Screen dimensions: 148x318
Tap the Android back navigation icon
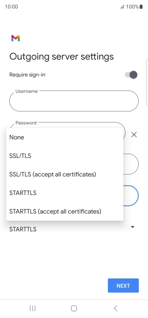pyautogui.click(x=115, y=308)
